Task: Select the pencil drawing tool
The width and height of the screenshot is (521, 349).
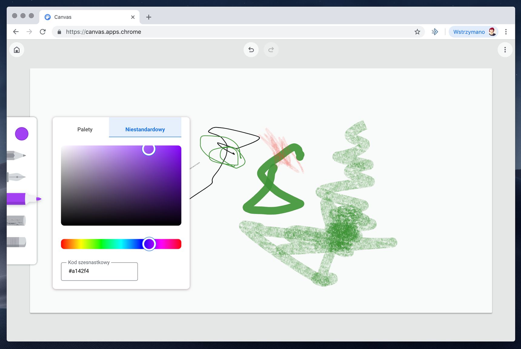Action: pos(16,156)
